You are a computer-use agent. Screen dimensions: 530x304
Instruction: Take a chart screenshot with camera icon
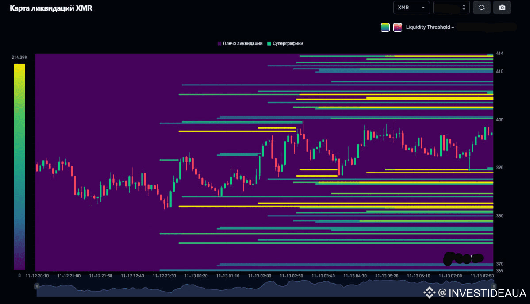pyautogui.click(x=502, y=8)
